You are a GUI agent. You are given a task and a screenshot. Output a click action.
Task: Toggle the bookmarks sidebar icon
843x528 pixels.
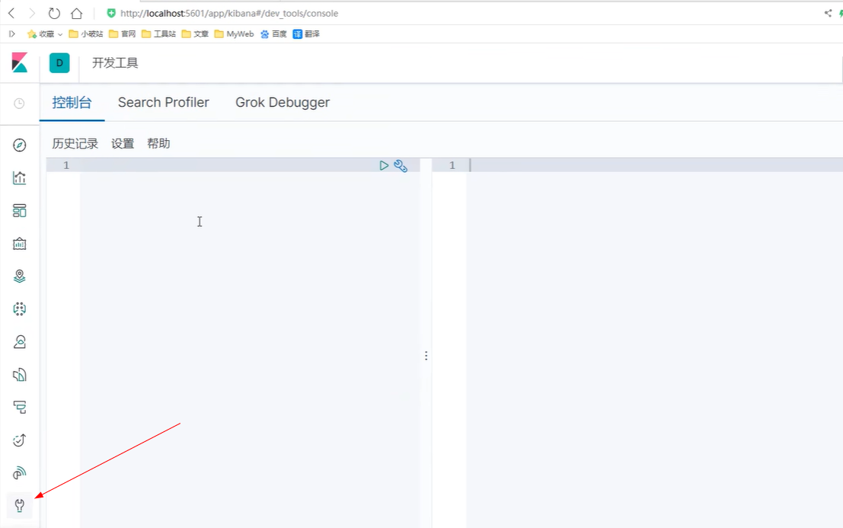[12, 34]
